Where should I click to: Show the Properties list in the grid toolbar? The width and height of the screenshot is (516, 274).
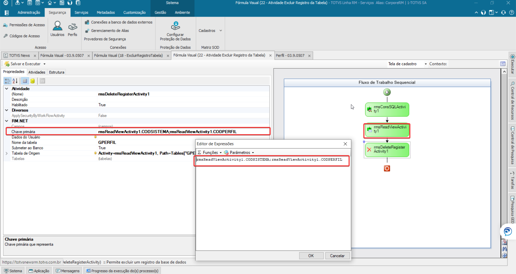(25, 81)
